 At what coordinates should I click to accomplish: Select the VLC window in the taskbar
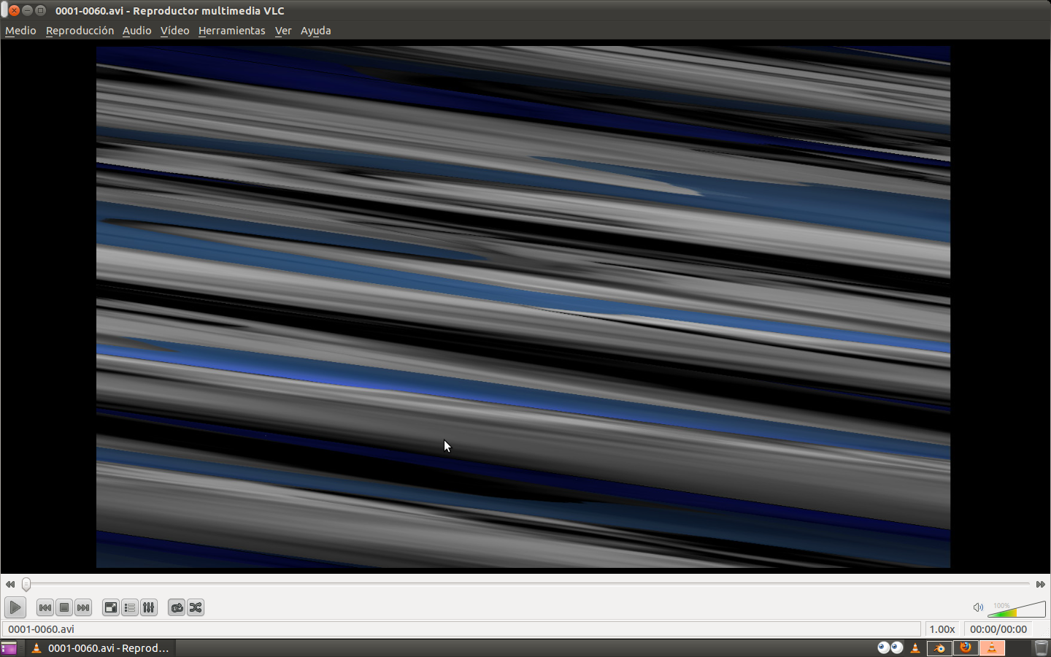101,648
